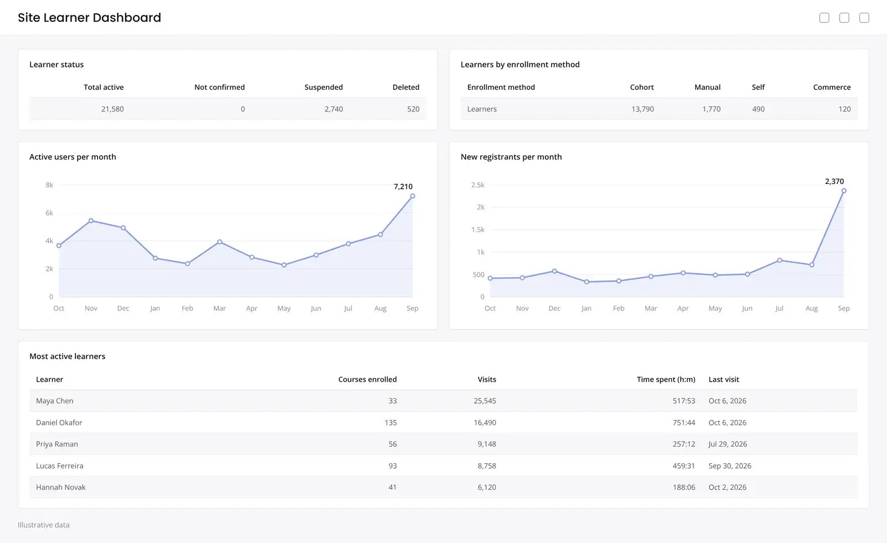Select the Commerce column header

click(x=832, y=87)
